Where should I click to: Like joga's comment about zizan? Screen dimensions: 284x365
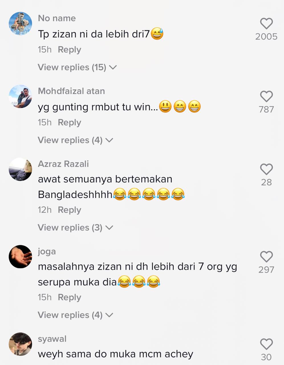point(266,257)
